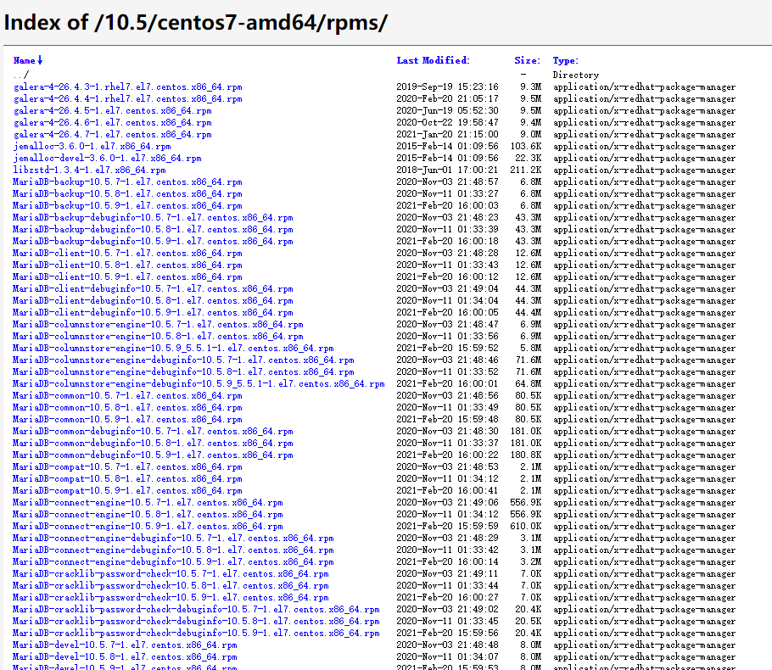Download galera-4-26.4.4-1.rhel7.el7.centos.x86_64.rpm
772x670 pixels.
[128, 99]
